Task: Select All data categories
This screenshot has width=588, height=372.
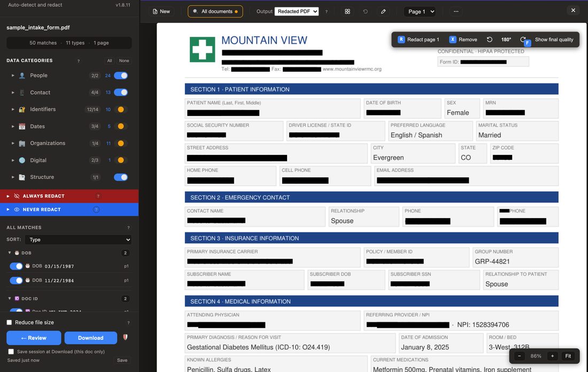Action: click(110, 61)
